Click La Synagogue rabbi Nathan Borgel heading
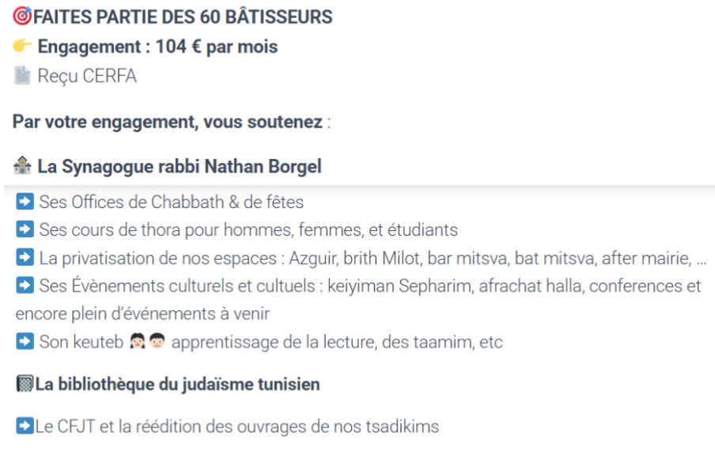 pos(179,168)
